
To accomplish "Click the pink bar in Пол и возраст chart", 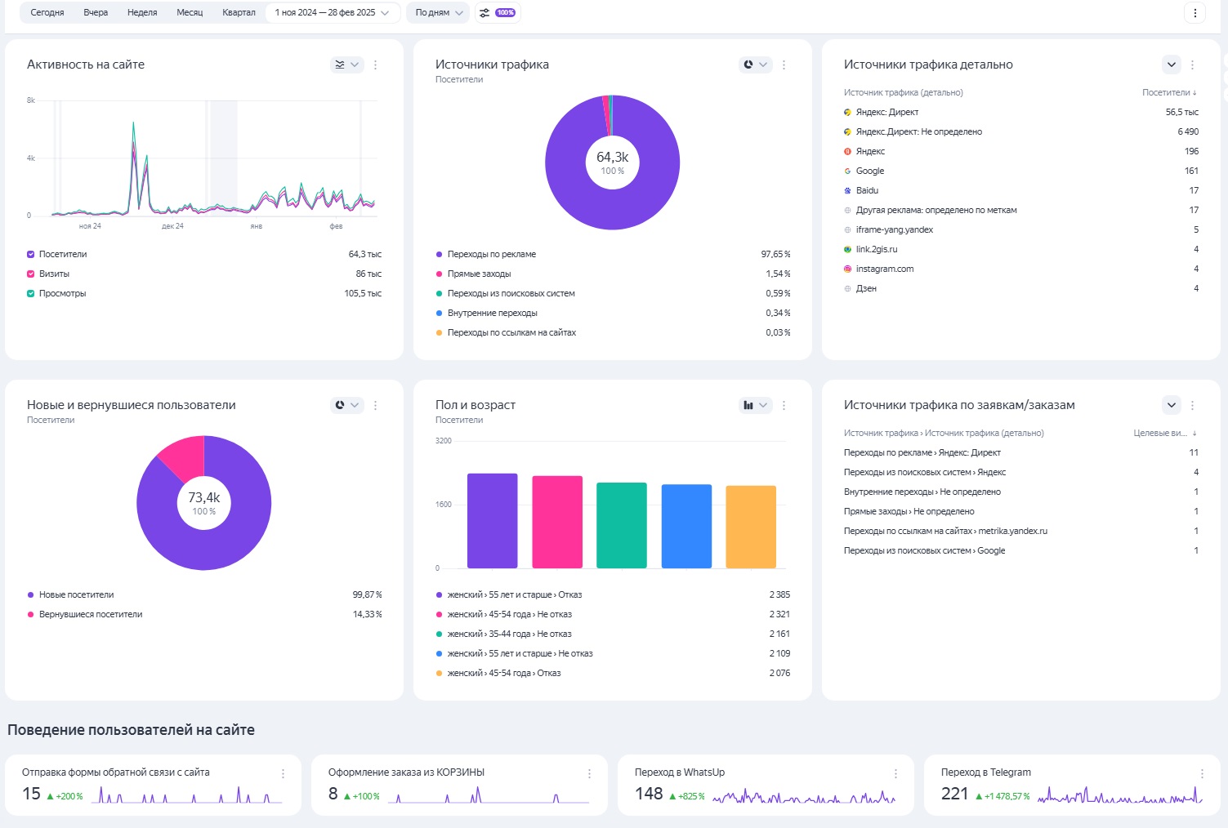I will point(557,522).
